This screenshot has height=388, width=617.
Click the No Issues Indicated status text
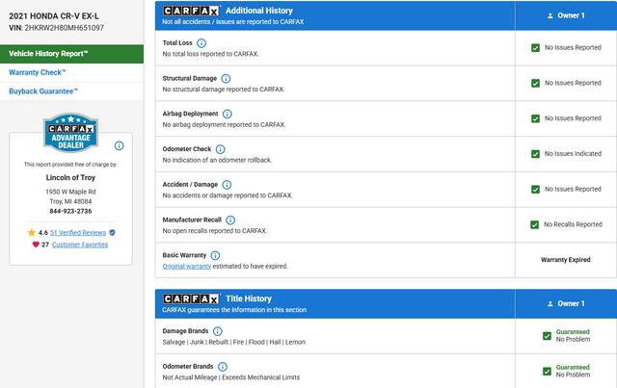pos(573,154)
